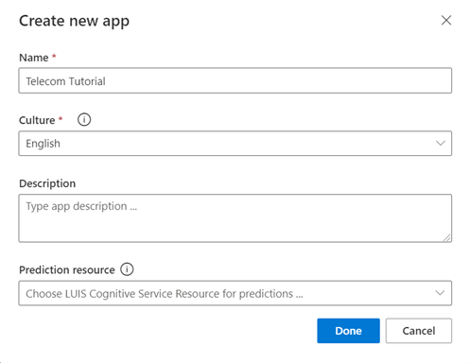This screenshot has width=470, height=363.
Task: Focus the Name field with Telecom Tutorial
Action: point(235,80)
